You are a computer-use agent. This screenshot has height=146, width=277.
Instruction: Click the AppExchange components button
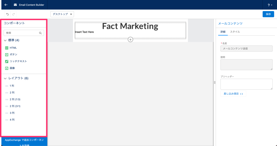pyautogui.click(x=24, y=142)
